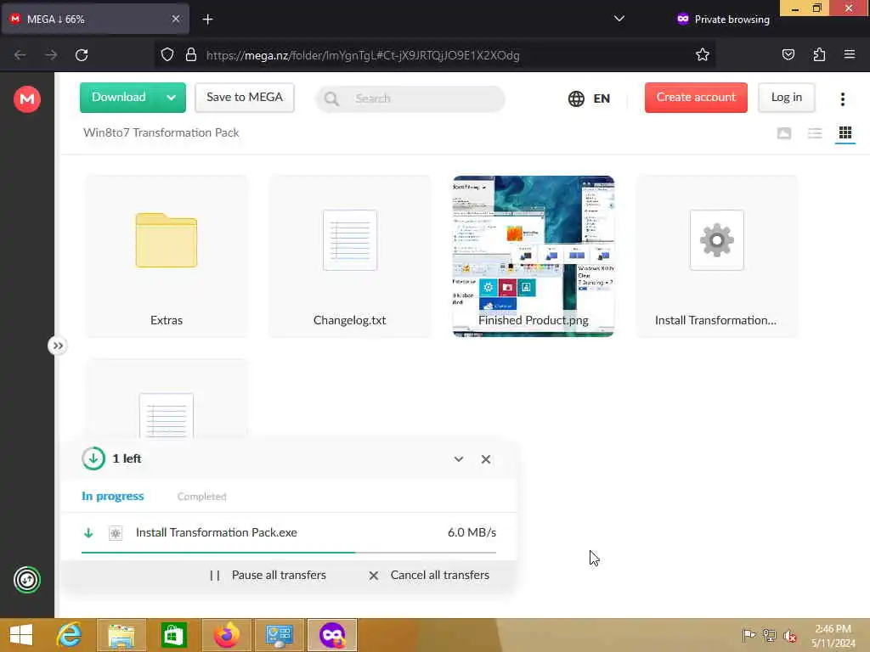Collapse the transfers panel with chevron
Viewport: 870px width, 652px height.
pyautogui.click(x=458, y=459)
